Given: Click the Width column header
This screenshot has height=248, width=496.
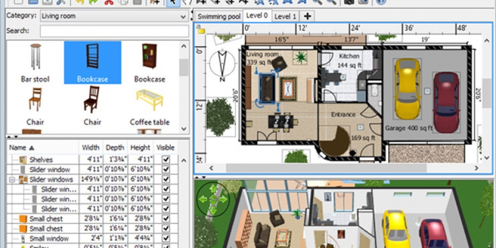Looking at the screenshot, I should click(90, 148).
